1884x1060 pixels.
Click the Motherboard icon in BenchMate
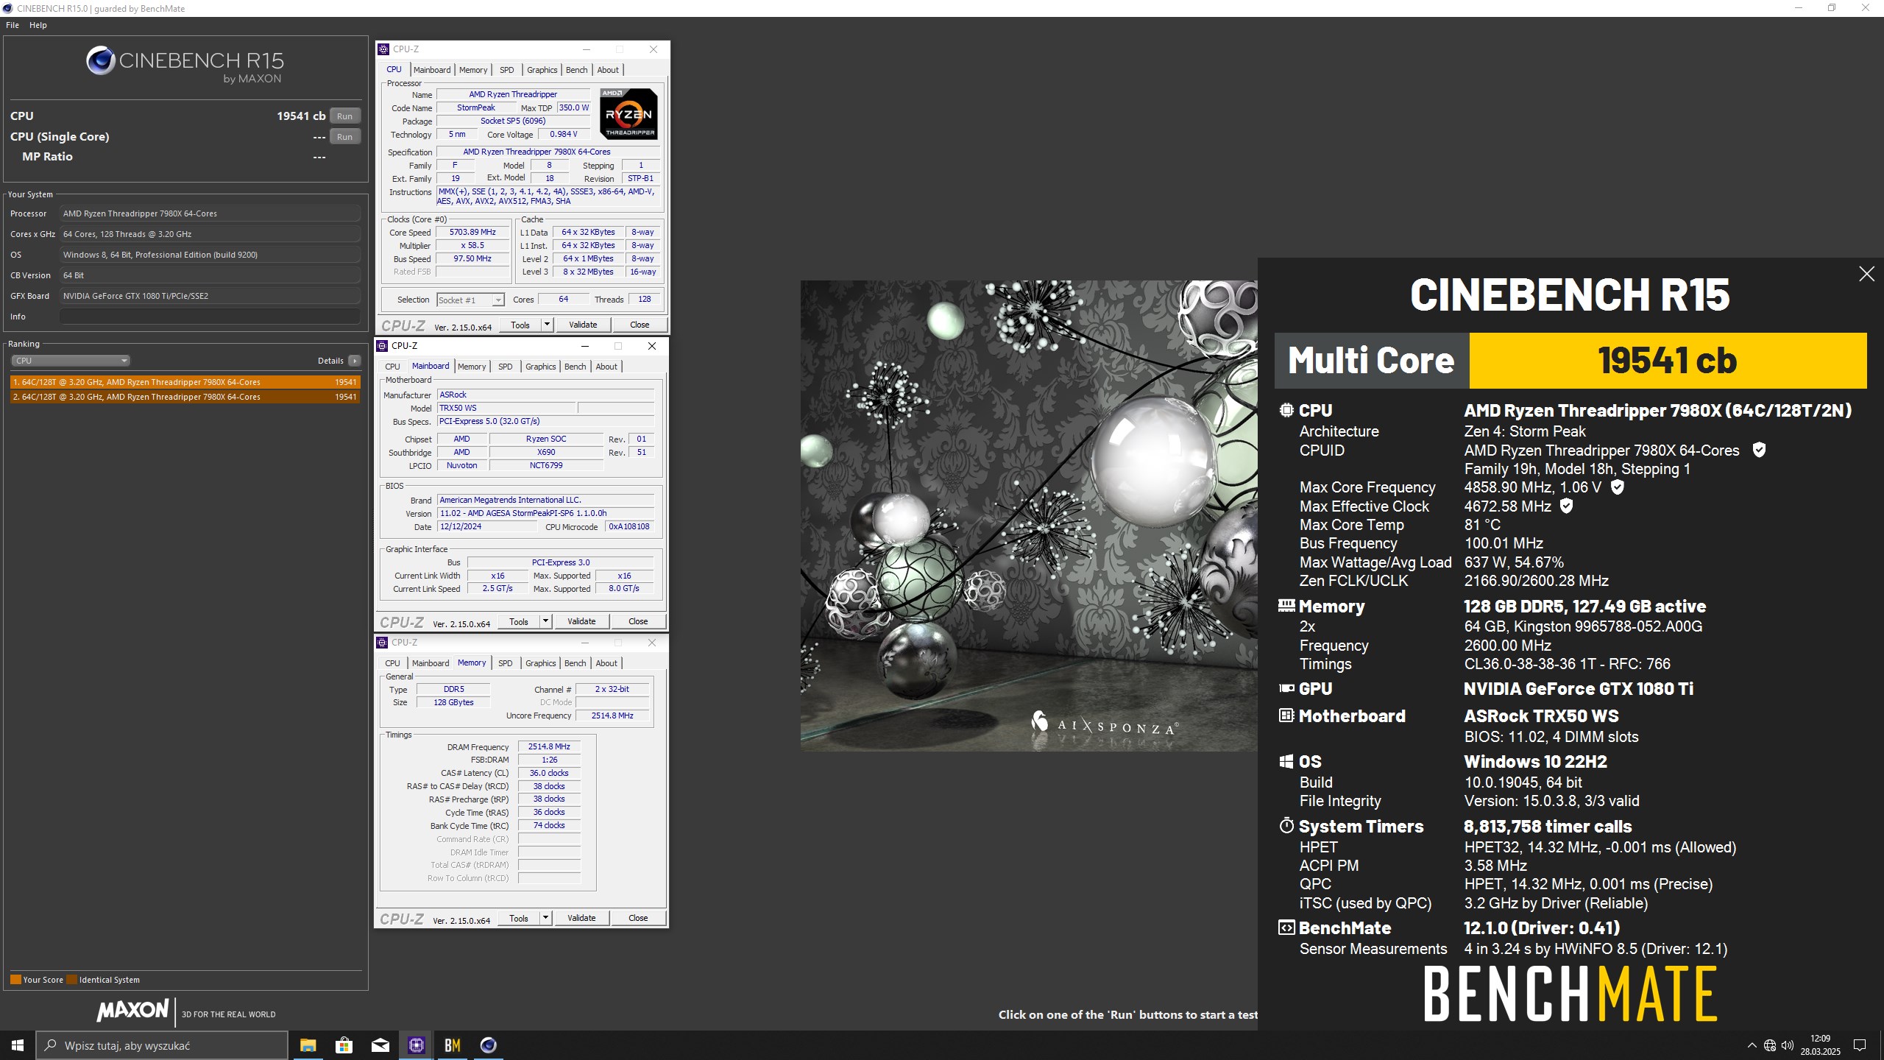tap(1286, 715)
